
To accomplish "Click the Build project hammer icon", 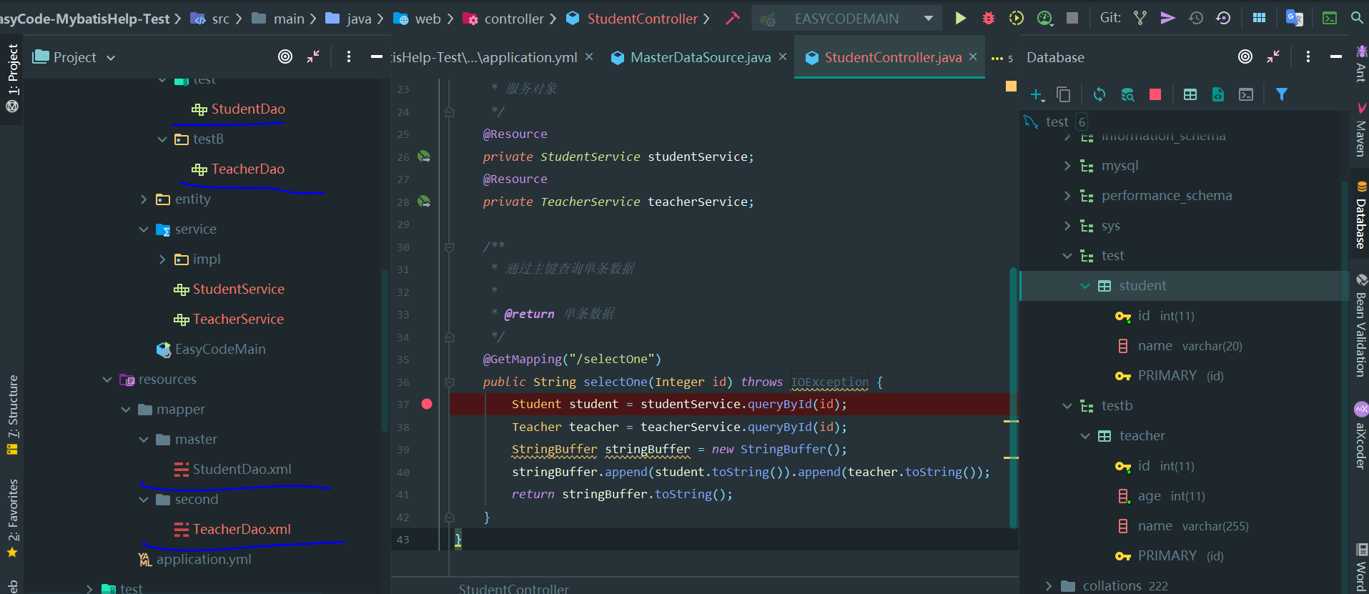I will pyautogui.click(x=733, y=19).
